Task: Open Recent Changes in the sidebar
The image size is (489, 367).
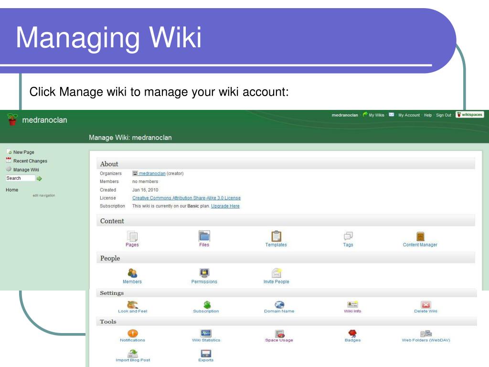Action: [x=30, y=161]
